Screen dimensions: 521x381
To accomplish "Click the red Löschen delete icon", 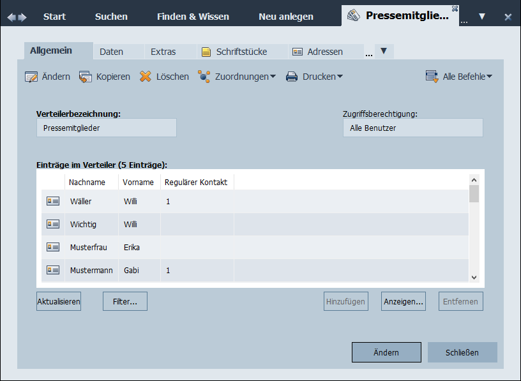I will pos(146,77).
